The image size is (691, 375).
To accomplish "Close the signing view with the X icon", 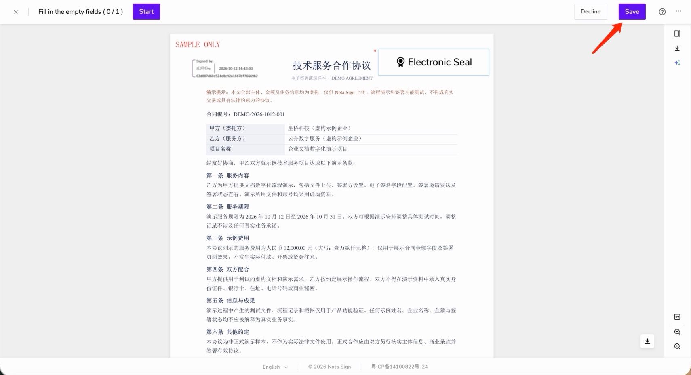I will 16,12.
